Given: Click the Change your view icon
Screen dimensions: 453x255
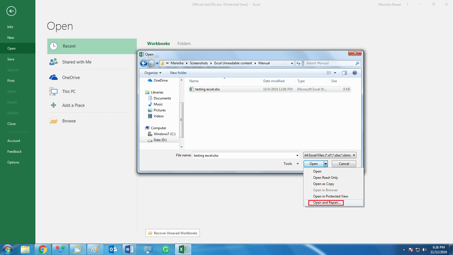Looking at the screenshot, I should 329,73.
